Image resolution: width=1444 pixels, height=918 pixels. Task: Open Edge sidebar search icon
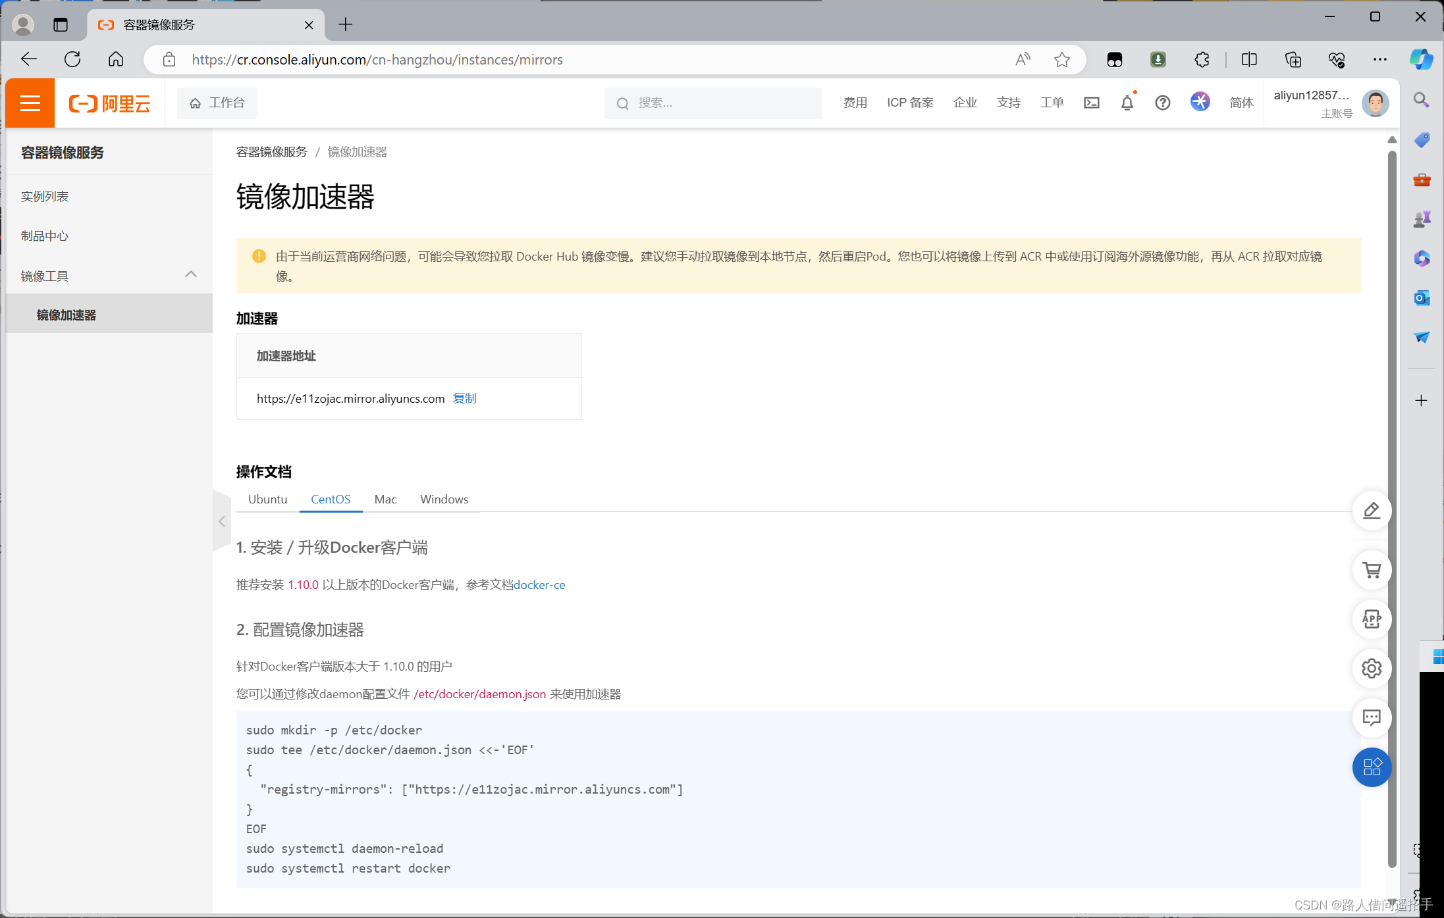click(x=1421, y=100)
